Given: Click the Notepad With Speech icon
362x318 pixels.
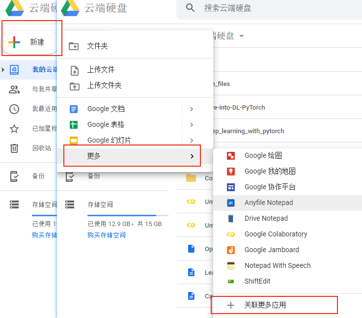Looking at the screenshot, I should (231, 265).
